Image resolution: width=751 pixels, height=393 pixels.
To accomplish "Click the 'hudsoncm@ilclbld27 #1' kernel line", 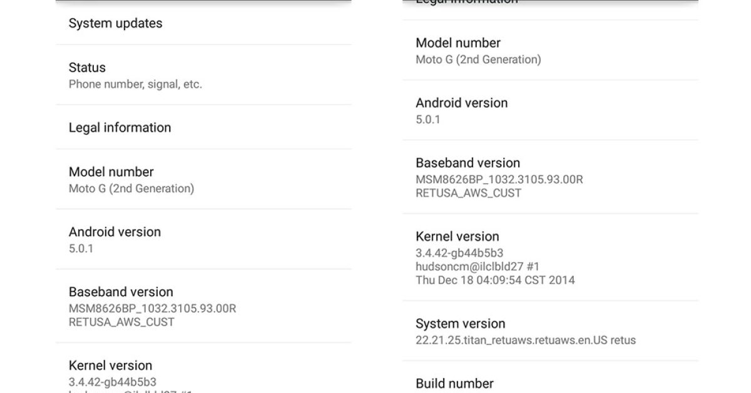I will [x=477, y=267].
